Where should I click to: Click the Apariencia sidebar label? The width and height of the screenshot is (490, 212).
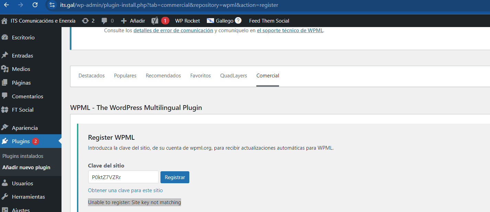(25, 128)
